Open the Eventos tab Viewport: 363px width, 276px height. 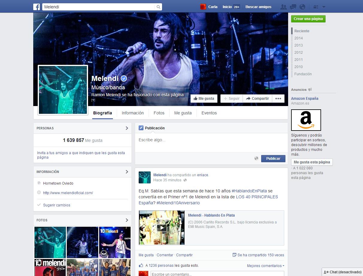point(209,113)
